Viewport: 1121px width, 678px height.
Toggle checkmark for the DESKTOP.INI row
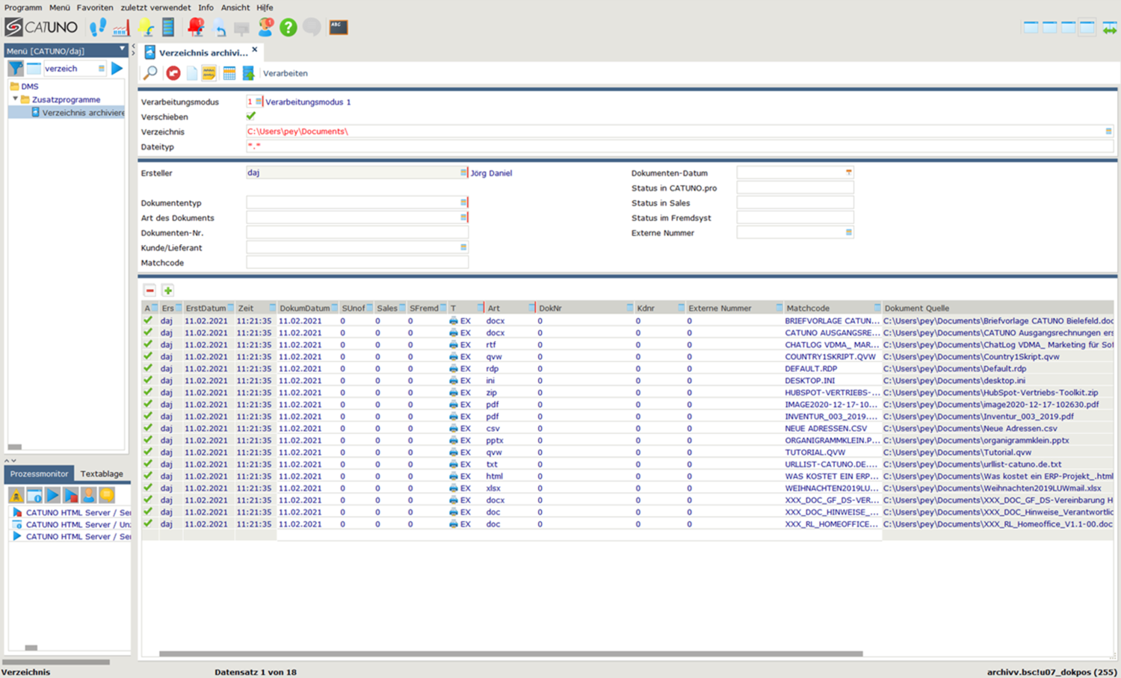[x=148, y=381]
